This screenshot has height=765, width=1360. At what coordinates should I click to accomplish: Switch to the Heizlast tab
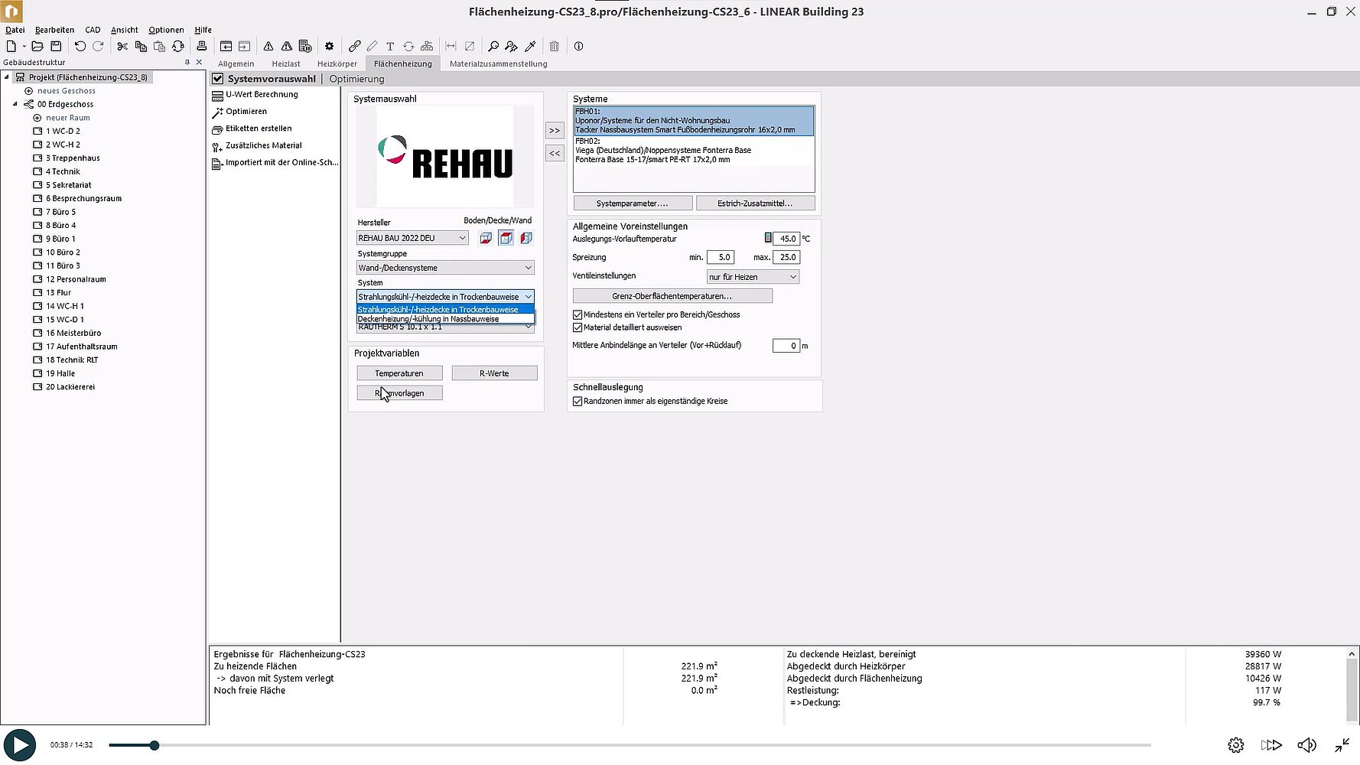286,64
